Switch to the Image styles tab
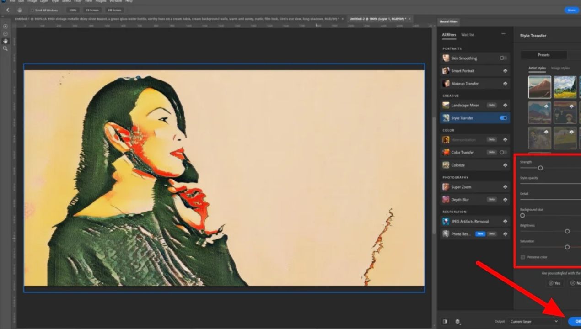Screen dimensions: 581x329 pyautogui.click(x=560, y=68)
